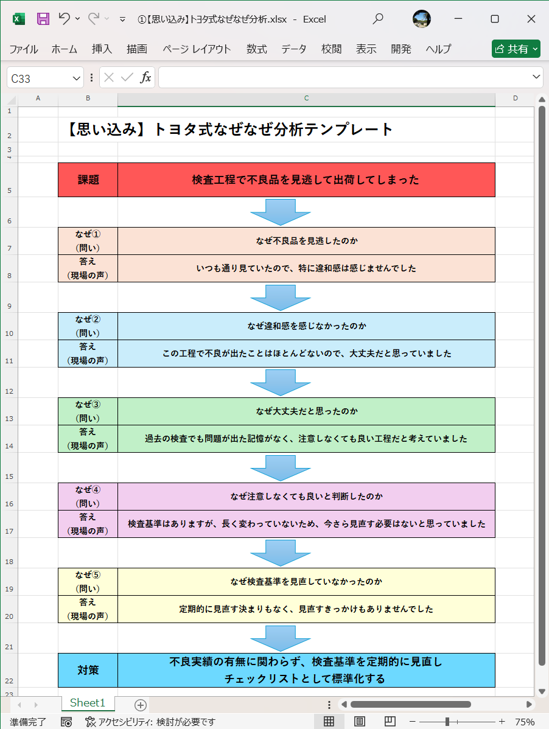Select the Sheet1 sheet tab
This screenshot has width=549, height=729.
[87, 702]
